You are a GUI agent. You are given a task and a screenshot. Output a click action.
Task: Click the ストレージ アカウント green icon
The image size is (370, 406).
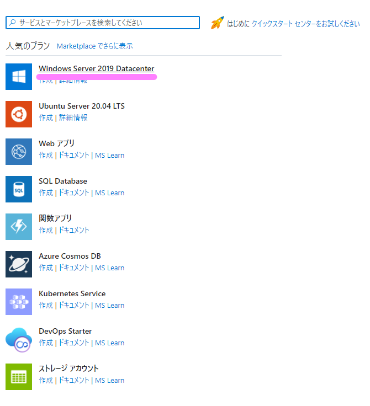(x=19, y=377)
